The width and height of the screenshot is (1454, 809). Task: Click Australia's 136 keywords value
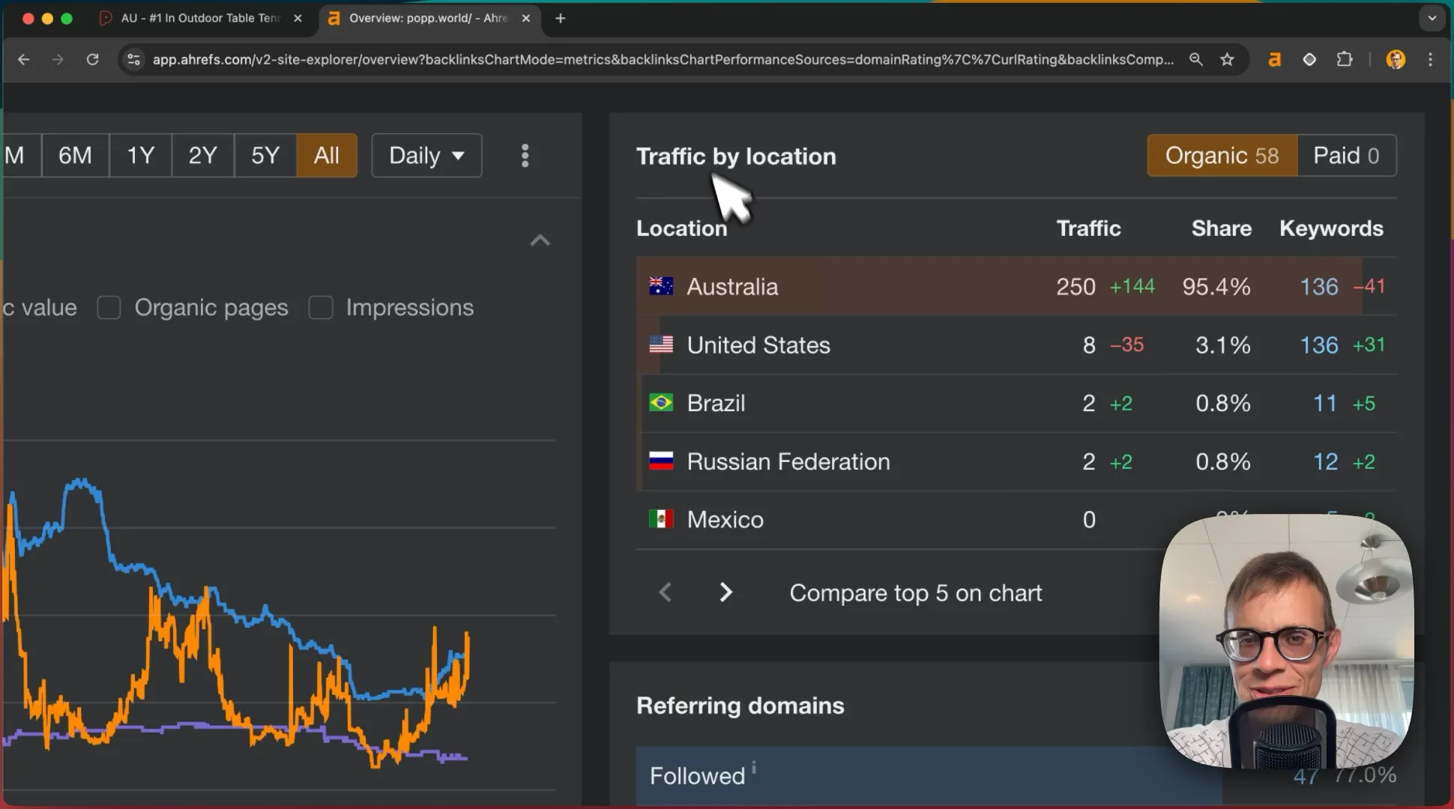pos(1318,286)
